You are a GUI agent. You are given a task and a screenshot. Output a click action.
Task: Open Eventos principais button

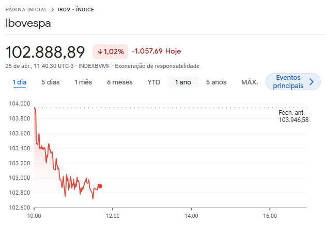point(289,82)
